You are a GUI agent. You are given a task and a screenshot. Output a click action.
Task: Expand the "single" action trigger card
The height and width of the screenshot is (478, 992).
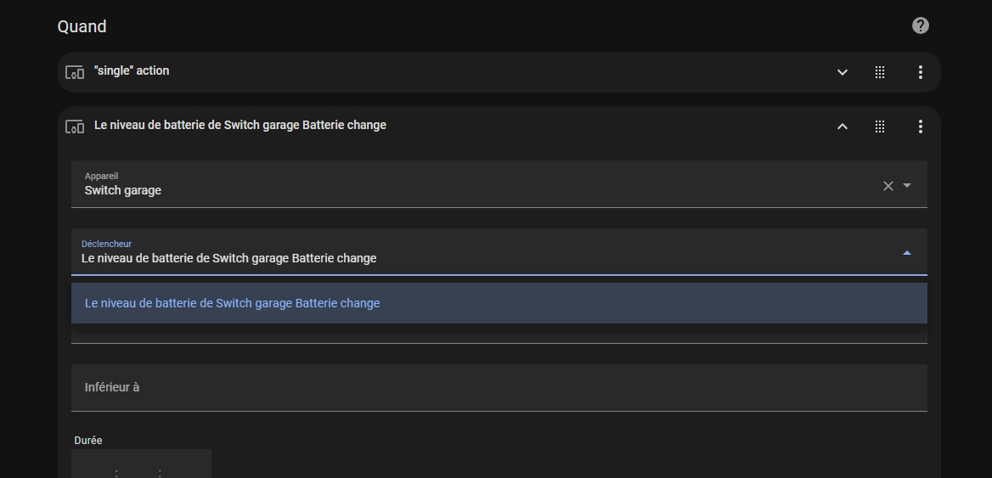click(842, 72)
